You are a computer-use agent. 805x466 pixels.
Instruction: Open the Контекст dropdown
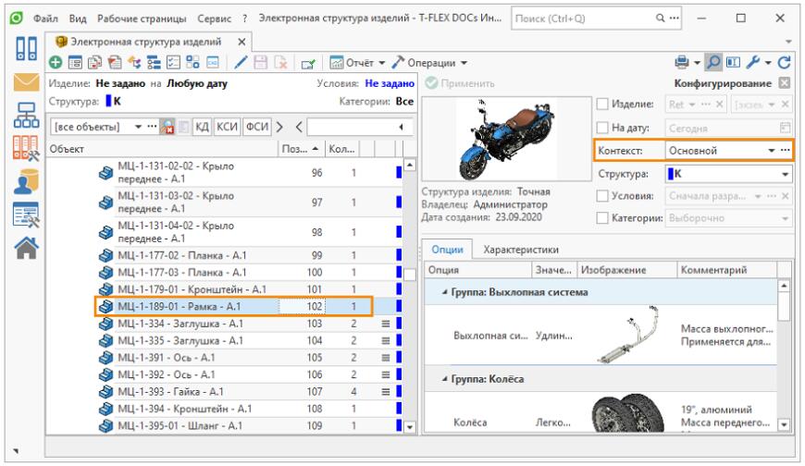click(771, 150)
